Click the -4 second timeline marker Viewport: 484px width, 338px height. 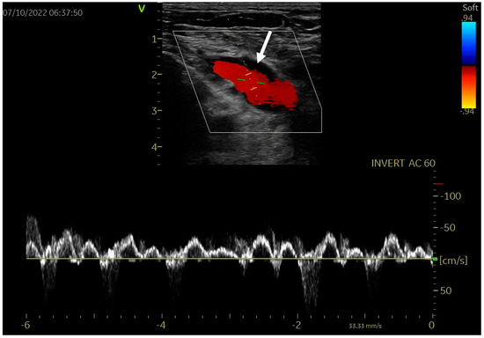tap(161, 325)
